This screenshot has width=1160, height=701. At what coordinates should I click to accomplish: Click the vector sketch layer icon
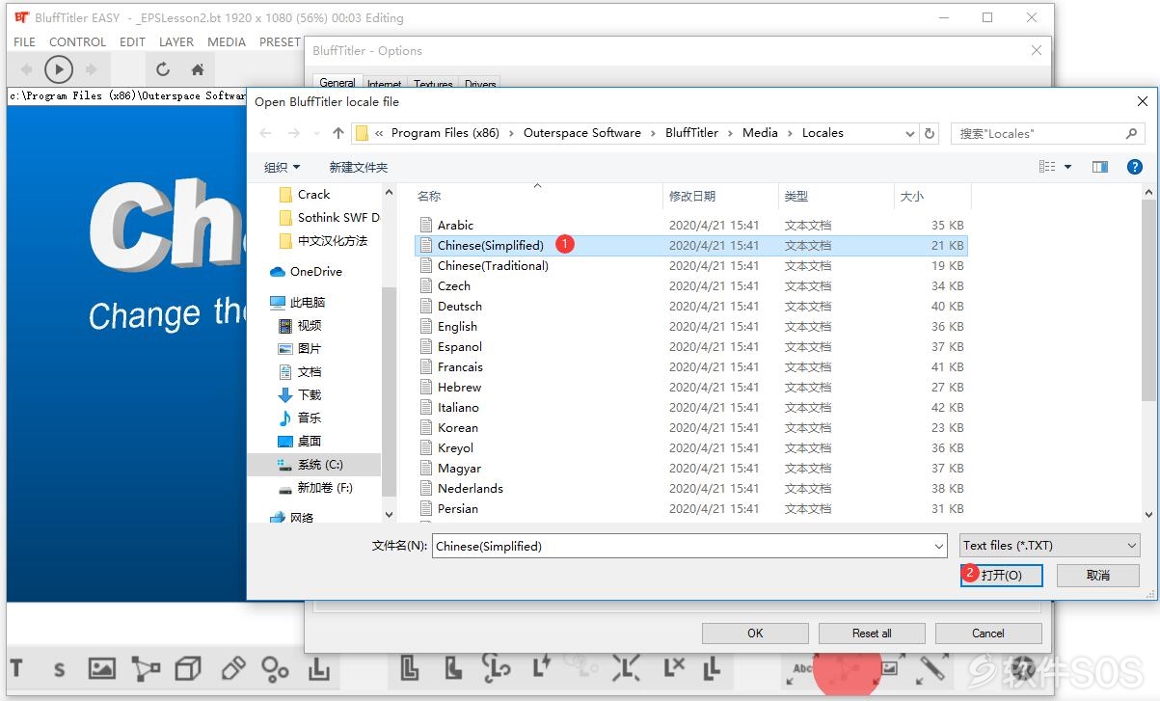coord(146,668)
